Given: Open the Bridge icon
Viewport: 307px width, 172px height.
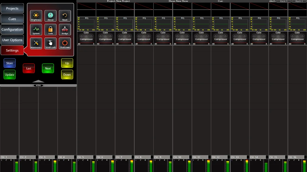Looking at the screenshot, I should [x=65, y=30].
